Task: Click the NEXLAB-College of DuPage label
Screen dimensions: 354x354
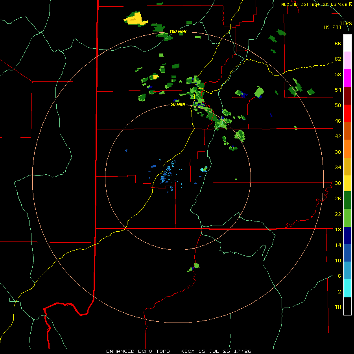Action: [x=317, y=4]
